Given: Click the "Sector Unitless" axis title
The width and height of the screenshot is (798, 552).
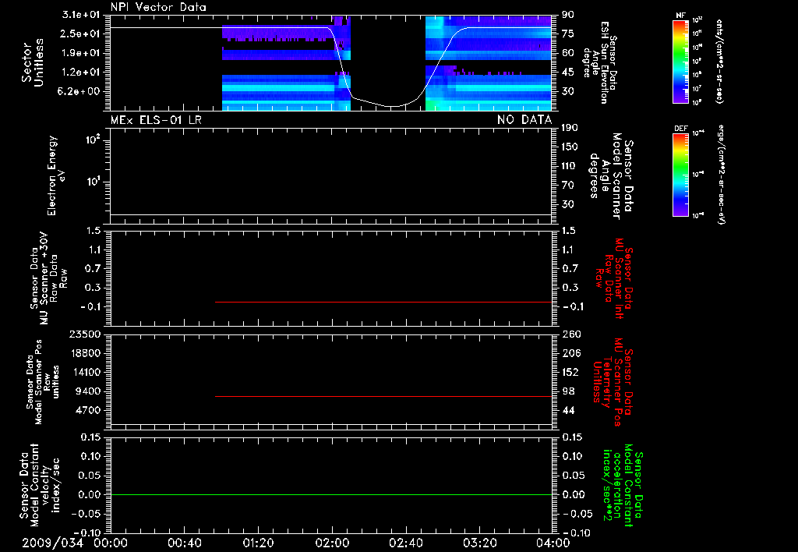Looking at the screenshot, I should tap(33, 62).
